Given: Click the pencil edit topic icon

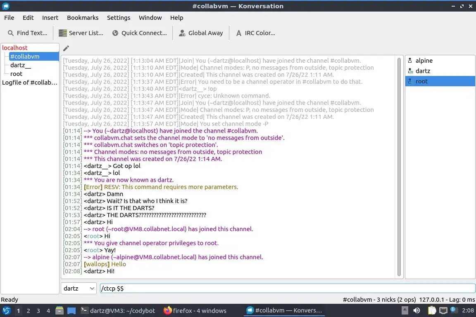Looking at the screenshot, I should [66, 48].
